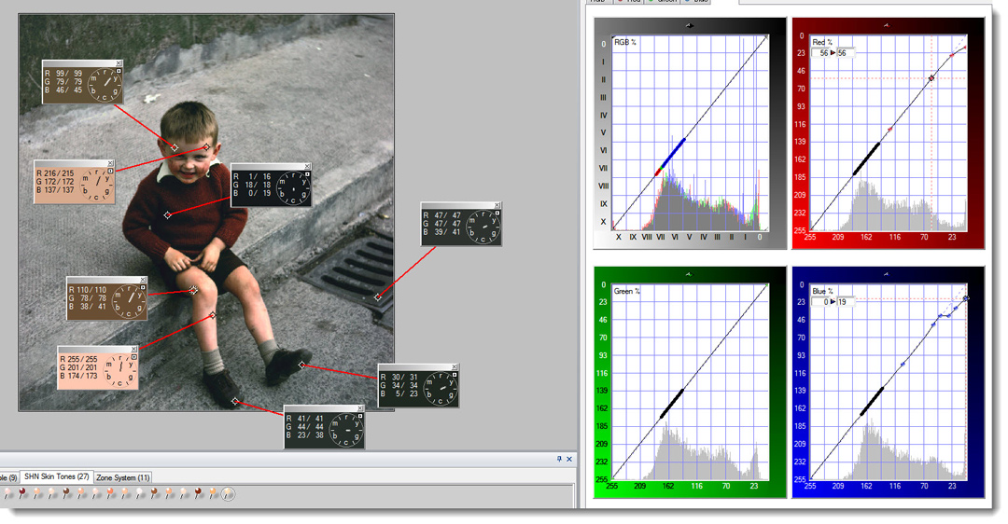Toggle the small square in the R 255/255 box
1008x524 pixels.
click(133, 357)
